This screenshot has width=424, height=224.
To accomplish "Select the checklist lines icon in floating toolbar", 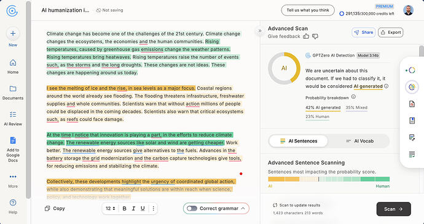I will pyautogui.click(x=412, y=154).
